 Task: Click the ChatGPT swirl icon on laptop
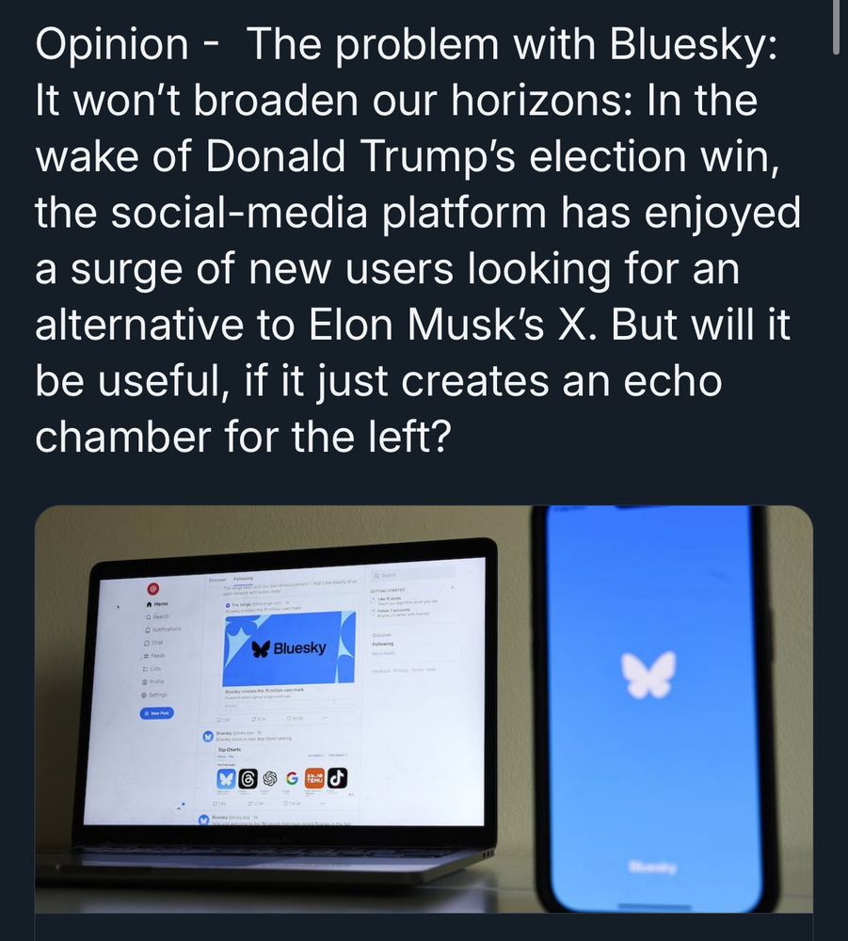[270, 778]
